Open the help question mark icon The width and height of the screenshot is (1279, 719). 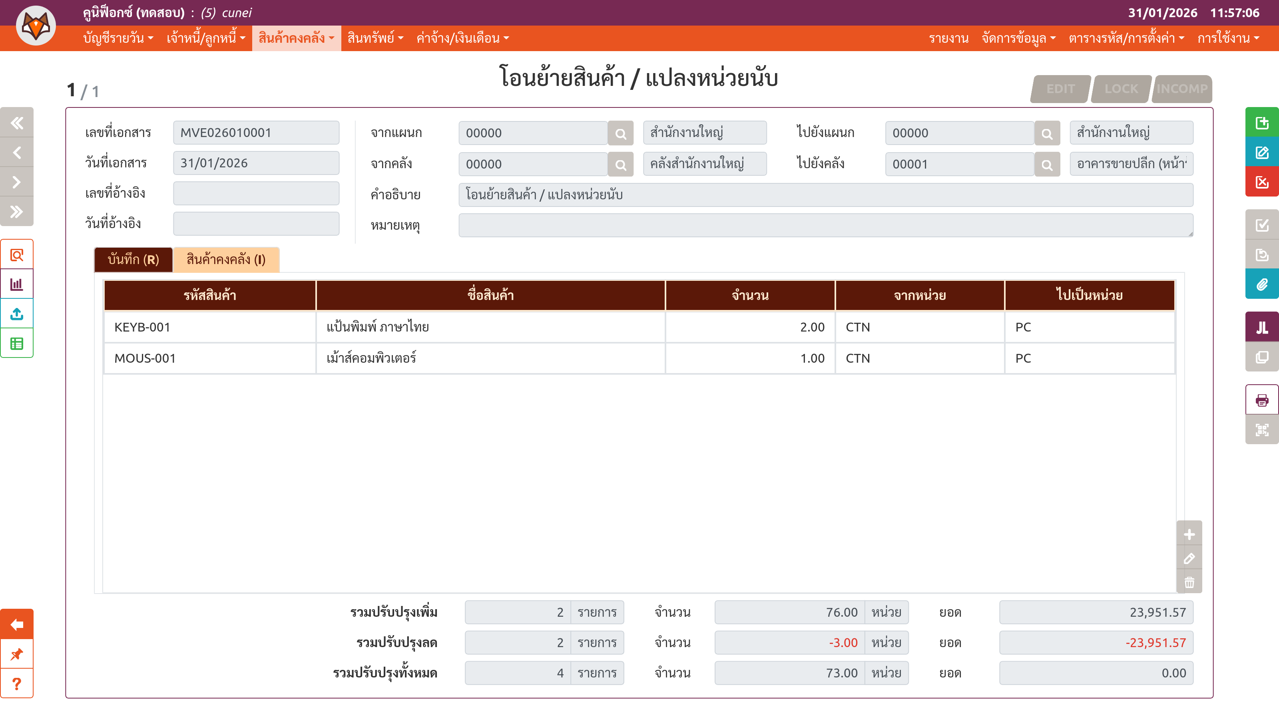pyautogui.click(x=17, y=684)
